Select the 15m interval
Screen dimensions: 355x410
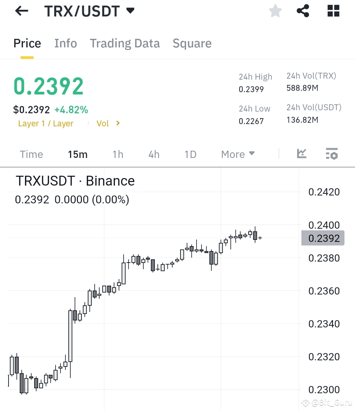point(78,154)
